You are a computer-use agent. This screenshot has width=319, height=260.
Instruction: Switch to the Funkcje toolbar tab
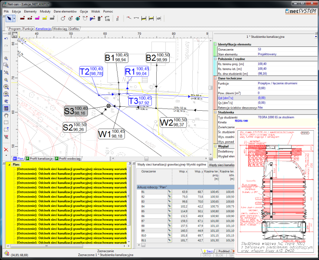tap(28, 29)
